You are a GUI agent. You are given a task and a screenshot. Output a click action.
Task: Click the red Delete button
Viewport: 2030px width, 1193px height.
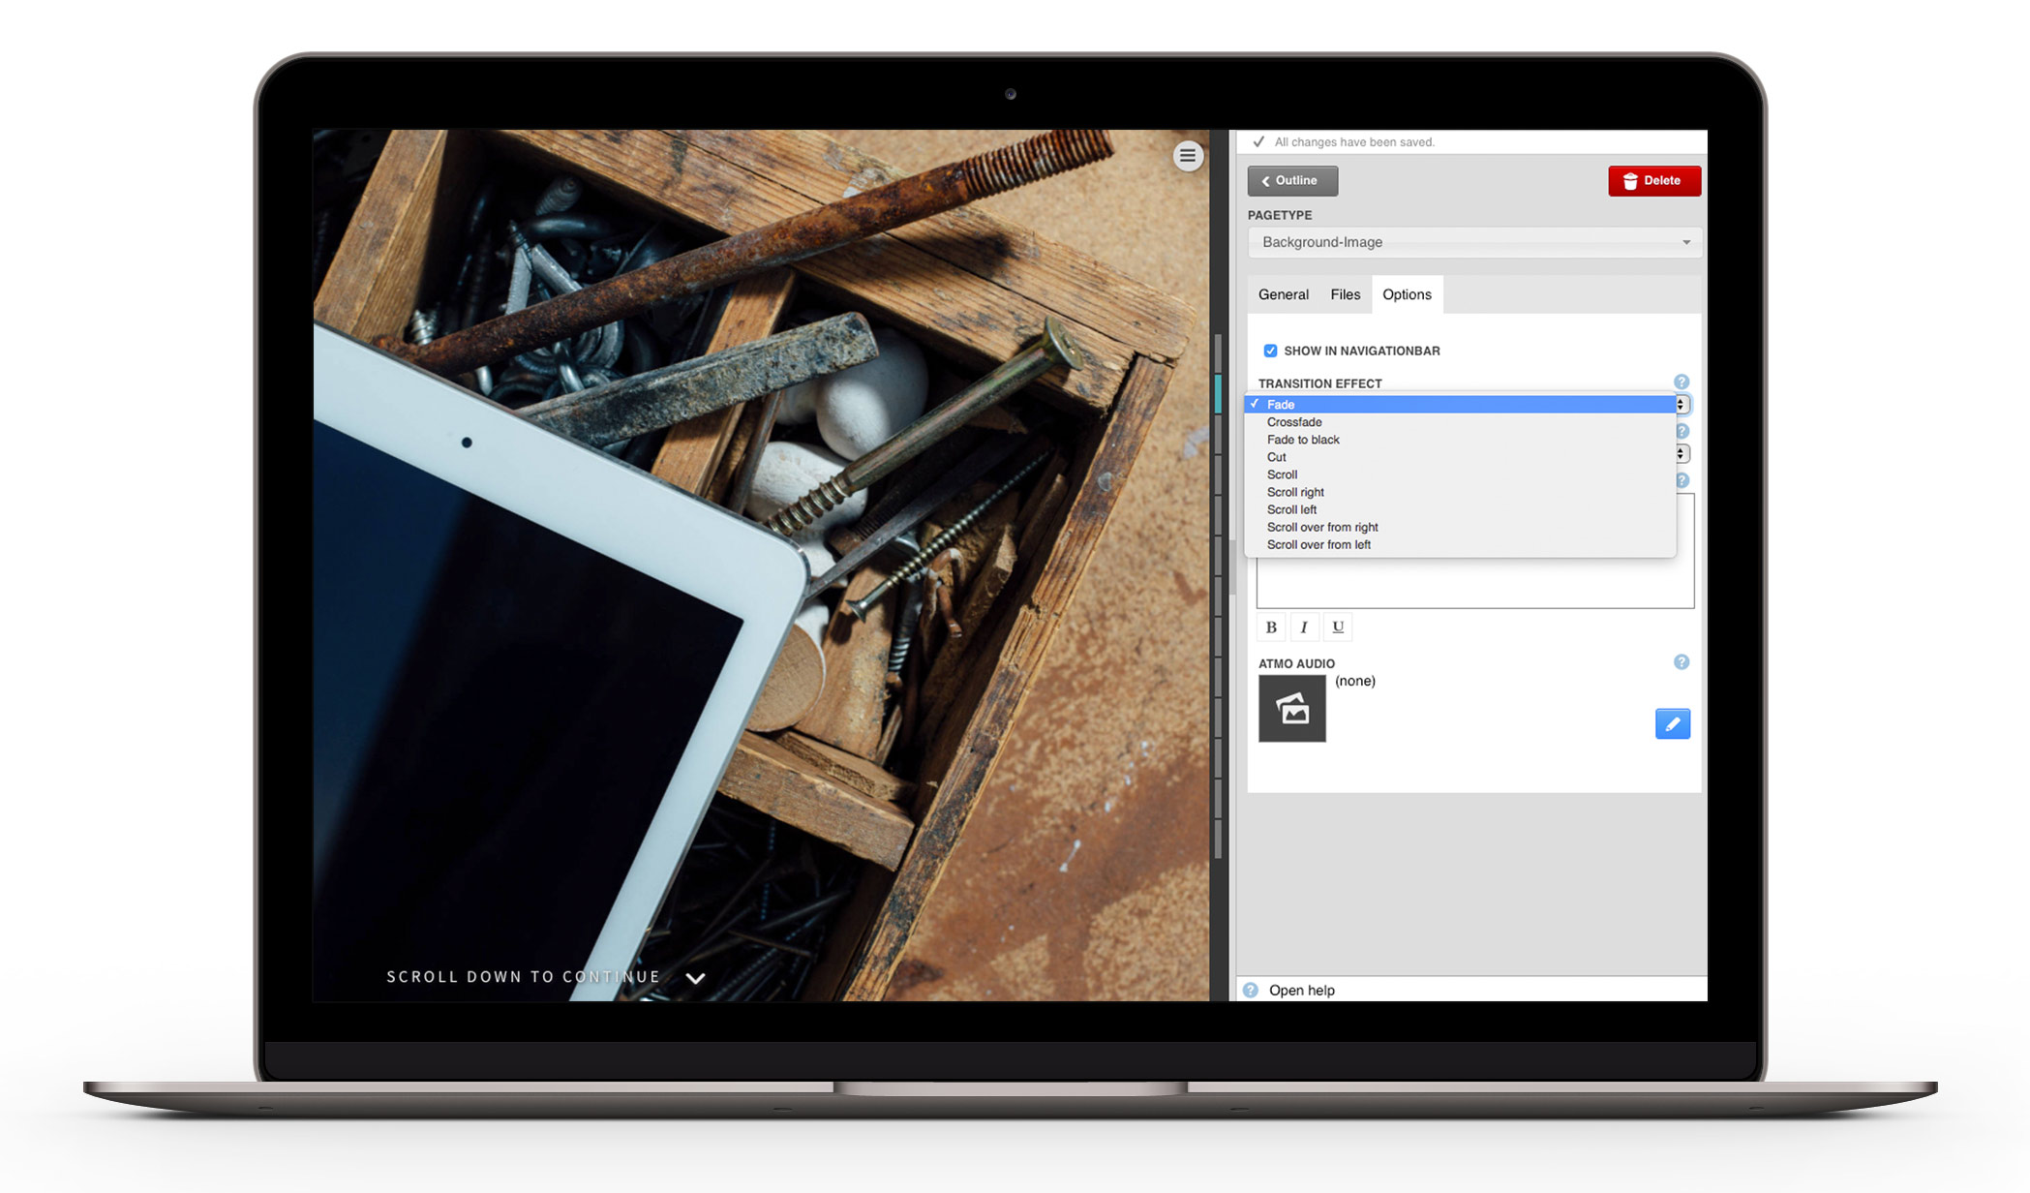(x=1653, y=181)
